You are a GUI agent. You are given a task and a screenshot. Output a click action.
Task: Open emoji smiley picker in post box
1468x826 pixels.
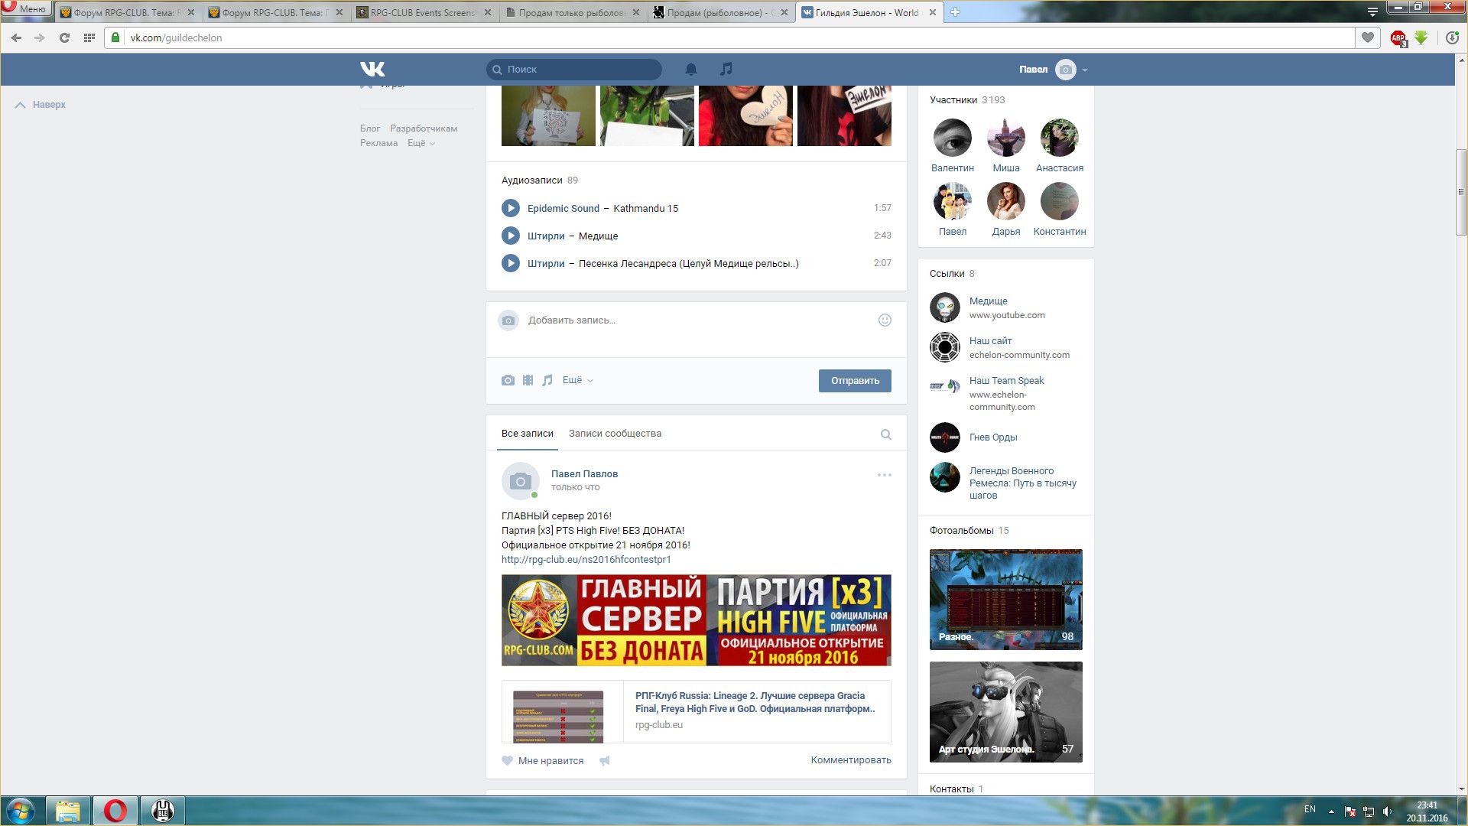point(885,320)
